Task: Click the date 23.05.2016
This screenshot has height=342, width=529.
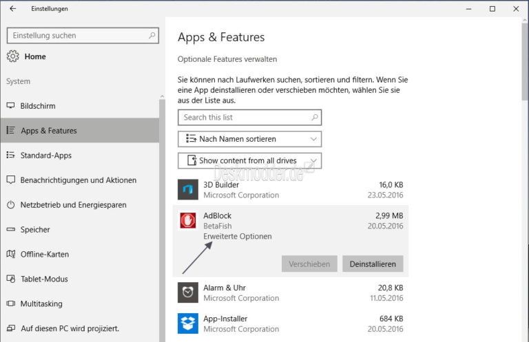Action: point(385,195)
